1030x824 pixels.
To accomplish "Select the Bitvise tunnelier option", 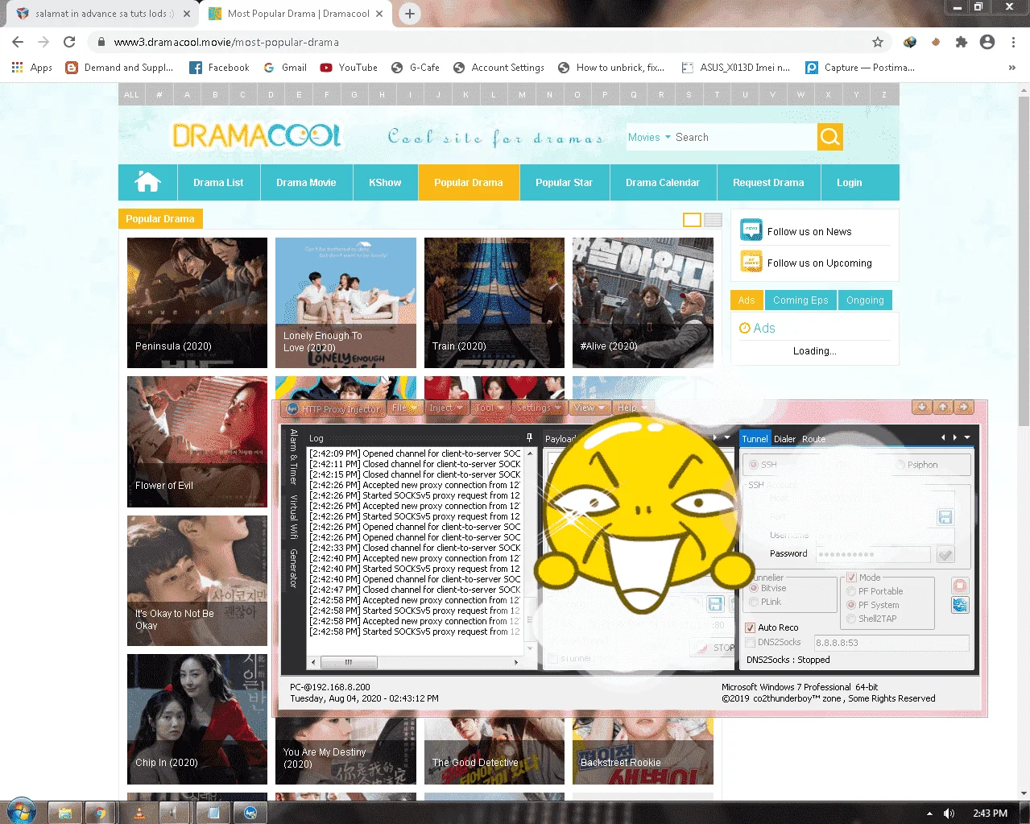I will tap(754, 588).
